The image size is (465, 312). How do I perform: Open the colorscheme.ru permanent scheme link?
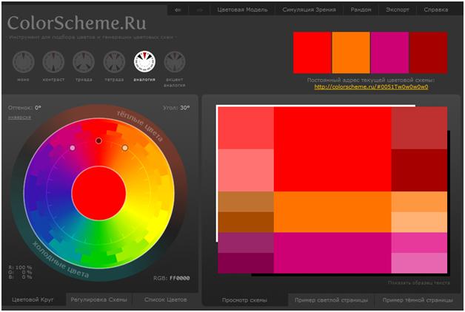(x=371, y=87)
